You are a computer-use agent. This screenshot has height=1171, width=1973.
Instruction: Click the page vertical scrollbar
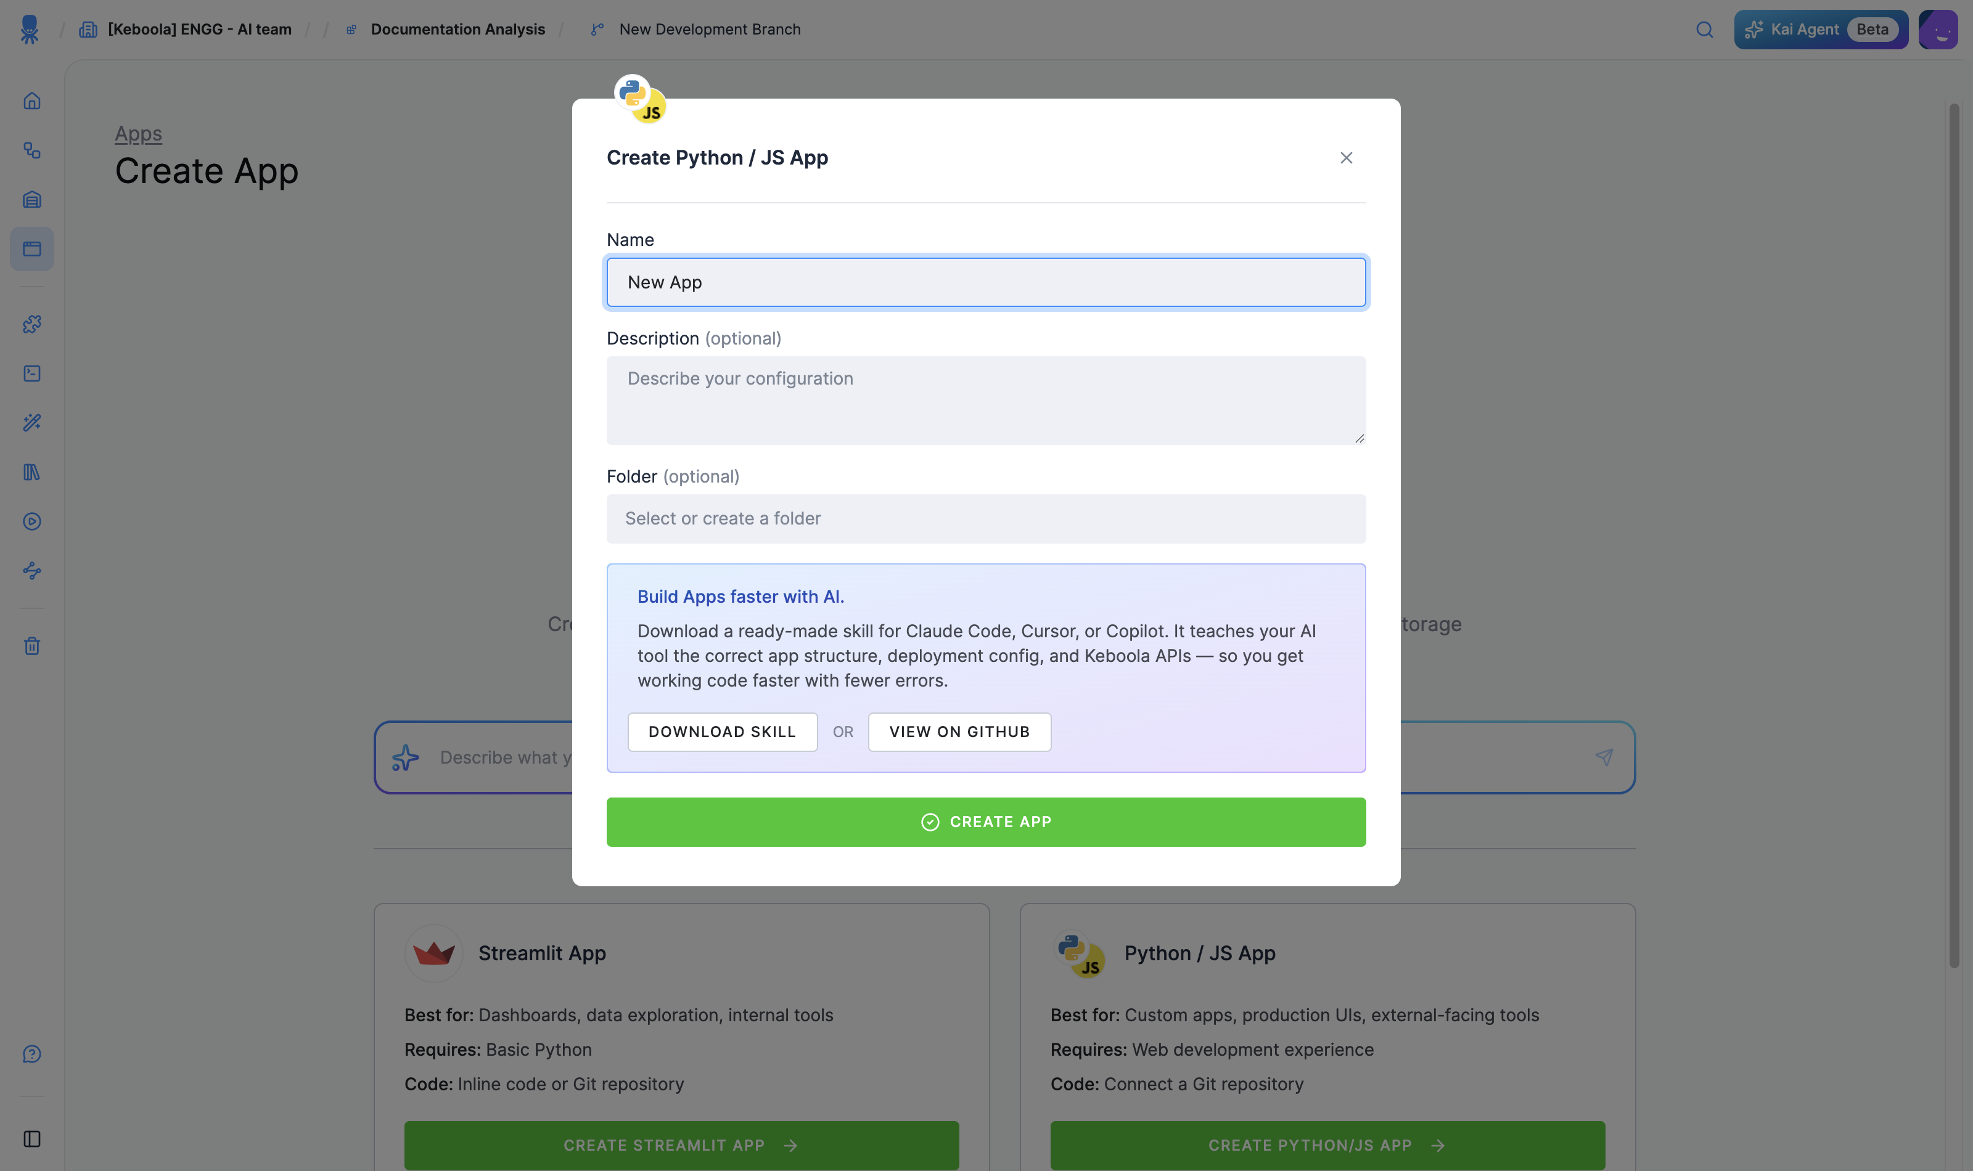point(1953,535)
